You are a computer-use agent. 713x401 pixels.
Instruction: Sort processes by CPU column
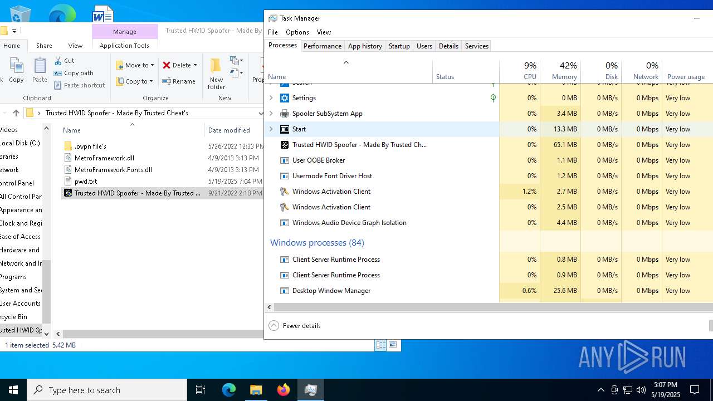520,71
